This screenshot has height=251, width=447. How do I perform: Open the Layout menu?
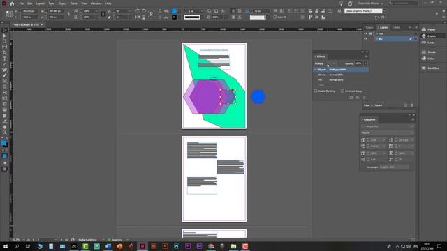[x=41, y=3]
